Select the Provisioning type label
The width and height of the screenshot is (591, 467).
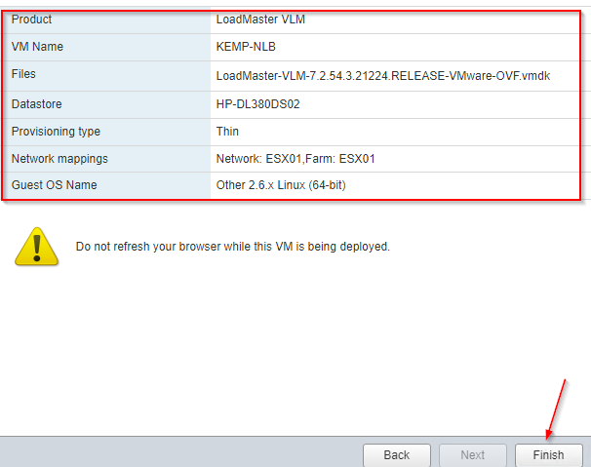(56, 132)
